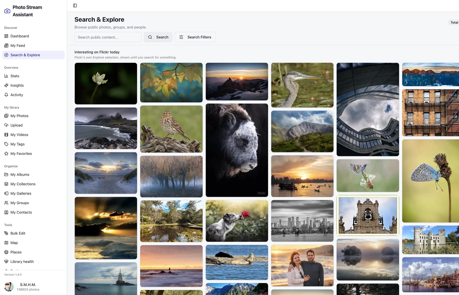This screenshot has height=295, width=459.
Task: Open Places from the Tools section
Action: pyautogui.click(x=33, y=252)
